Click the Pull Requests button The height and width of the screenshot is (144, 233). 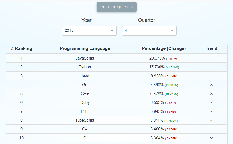point(117,7)
